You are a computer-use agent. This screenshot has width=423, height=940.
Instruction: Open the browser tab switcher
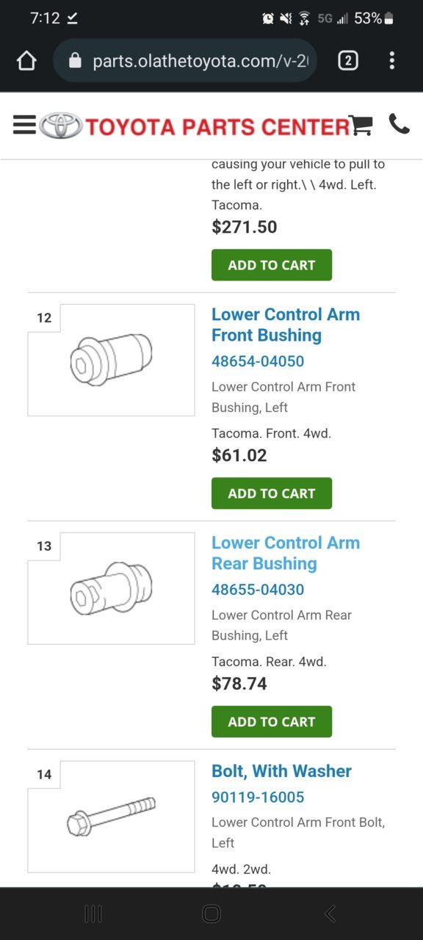point(348,60)
